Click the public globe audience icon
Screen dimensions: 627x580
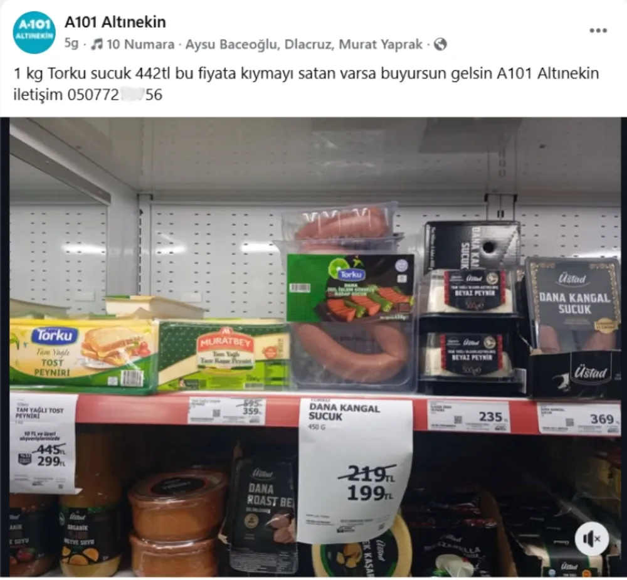tap(440, 44)
